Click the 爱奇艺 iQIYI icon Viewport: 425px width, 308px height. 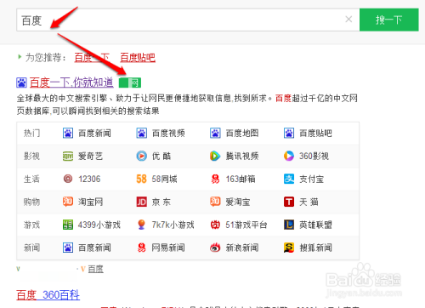[68, 156]
